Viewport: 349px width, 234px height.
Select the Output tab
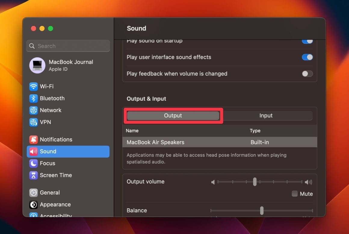tap(173, 115)
